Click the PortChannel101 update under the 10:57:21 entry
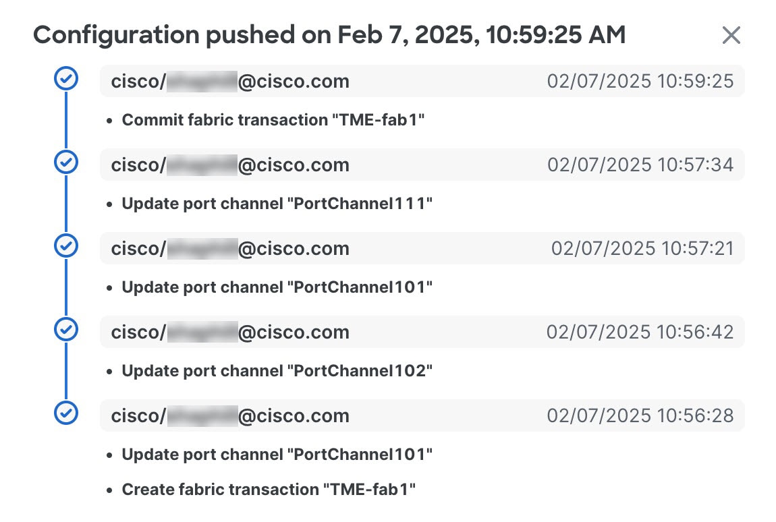Screen dimensions: 776x522 277,287
